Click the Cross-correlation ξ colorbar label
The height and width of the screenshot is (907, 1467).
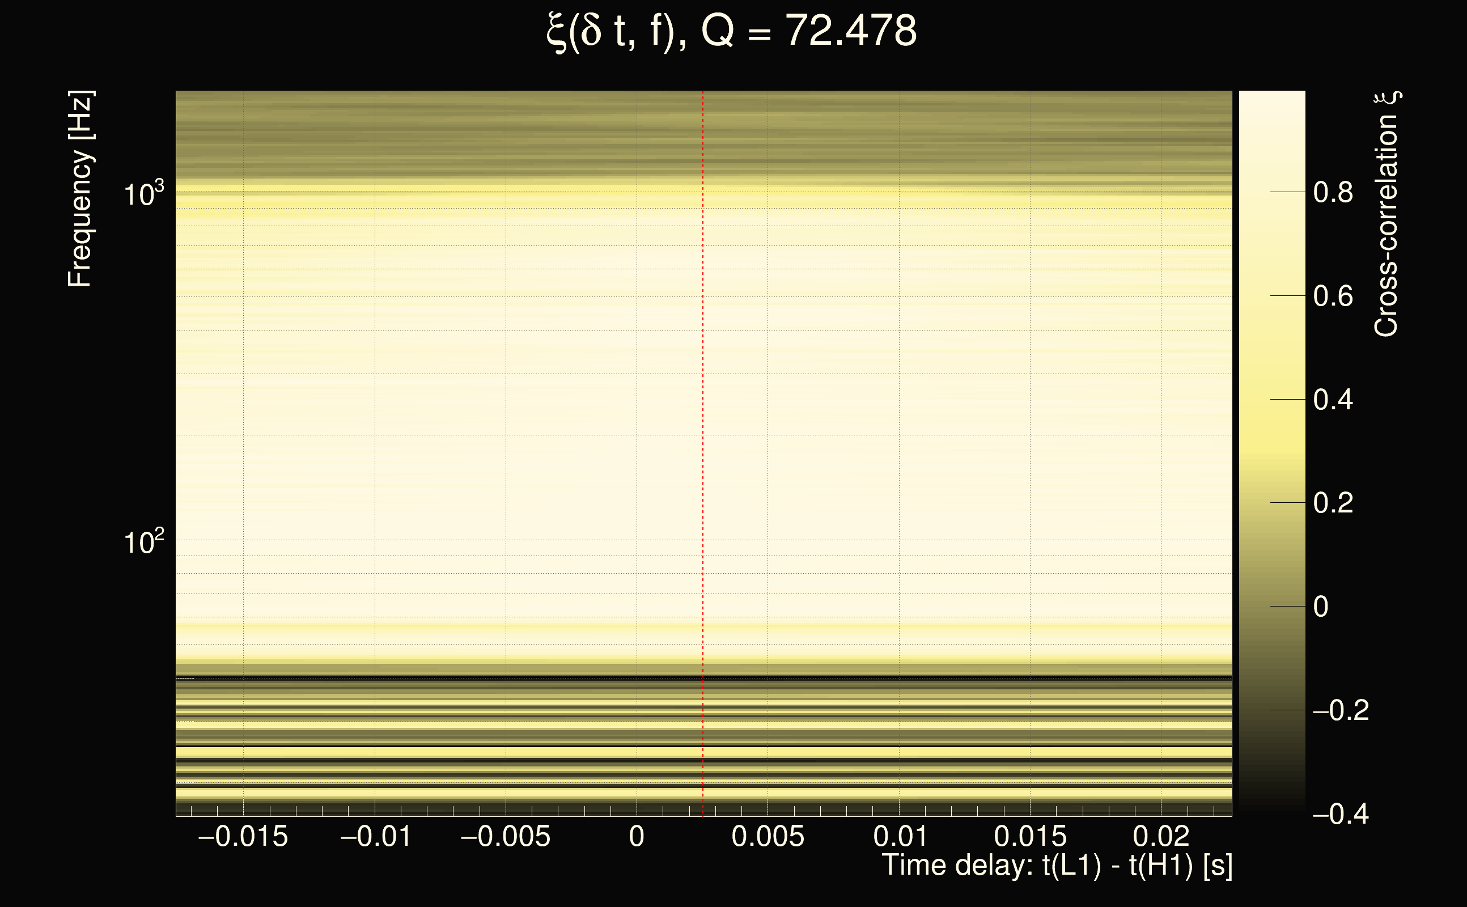[x=1385, y=214]
